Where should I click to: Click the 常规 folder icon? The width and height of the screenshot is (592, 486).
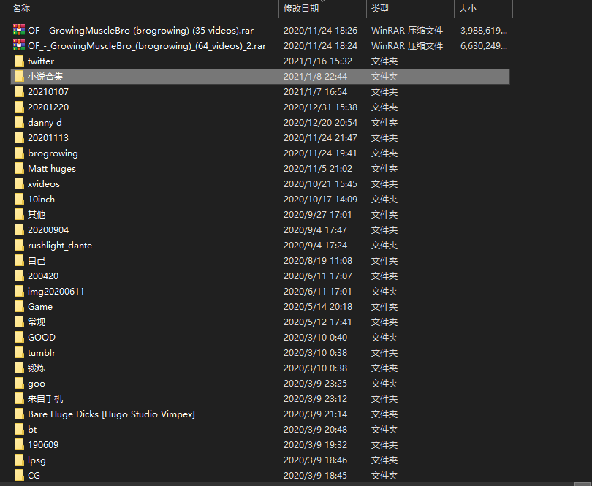click(19, 322)
